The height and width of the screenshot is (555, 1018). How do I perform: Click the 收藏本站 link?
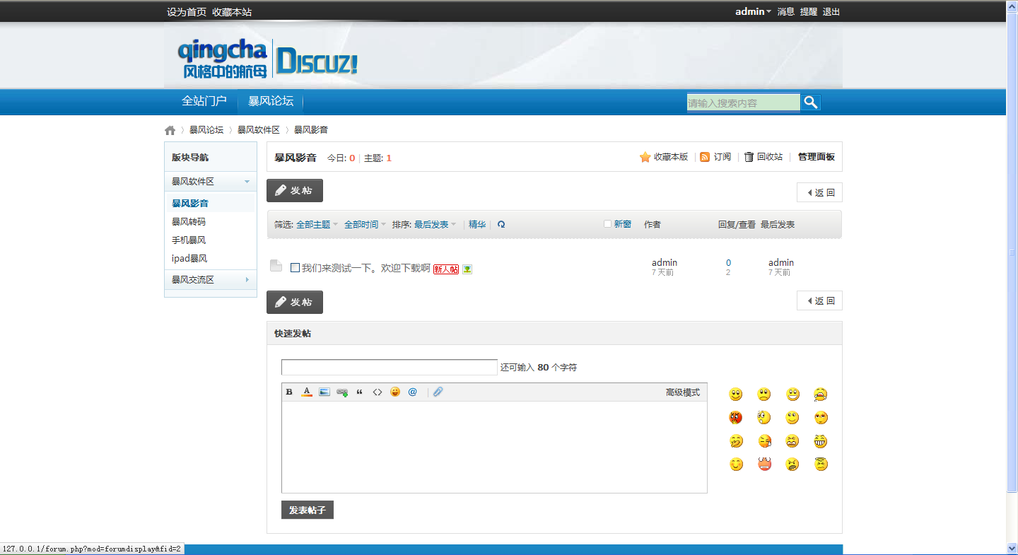coord(232,12)
